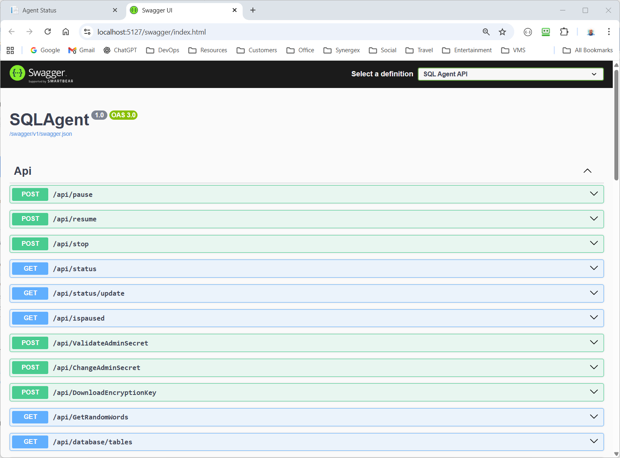Open the apps grid in bookmarks bar
Screen dimensions: 620x458
(10, 50)
